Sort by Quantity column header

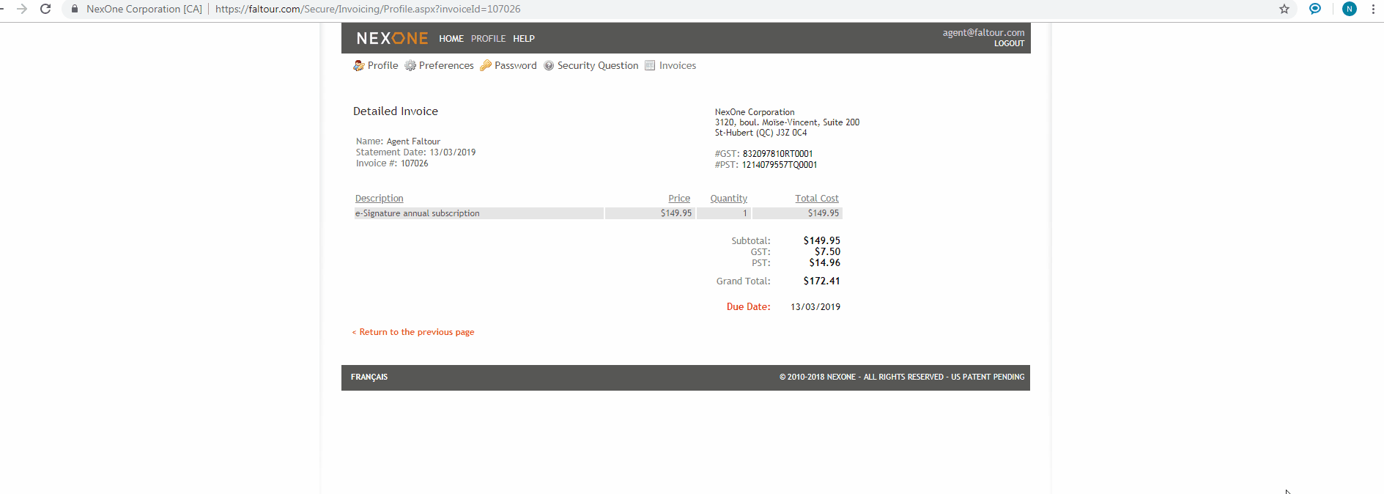pos(729,199)
